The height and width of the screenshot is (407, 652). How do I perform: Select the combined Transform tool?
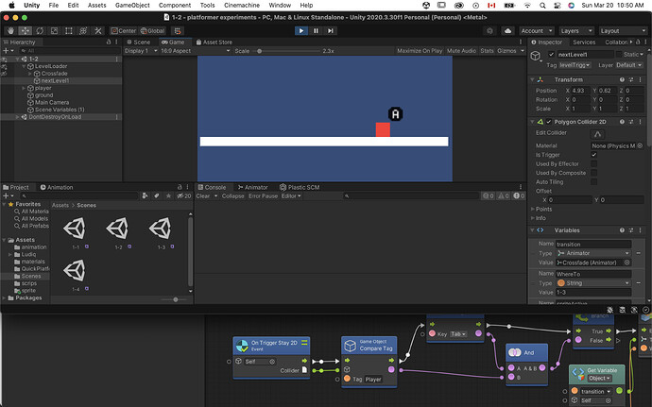83,31
